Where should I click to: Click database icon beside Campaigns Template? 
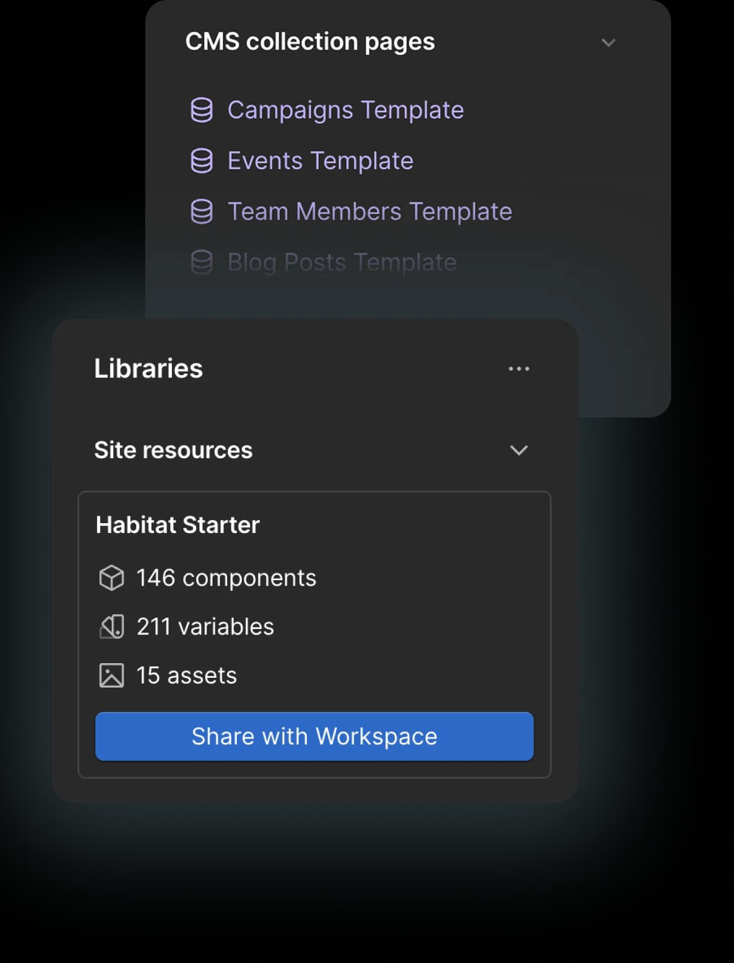click(202, 110)
